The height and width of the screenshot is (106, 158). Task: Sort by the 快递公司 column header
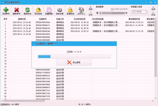(x=60, y=19)
